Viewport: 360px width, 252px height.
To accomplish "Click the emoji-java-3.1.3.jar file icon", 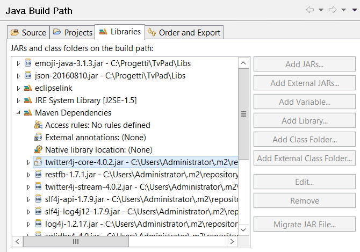I will click(28, 63).
